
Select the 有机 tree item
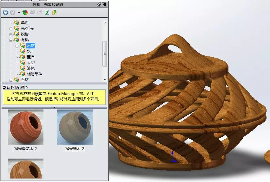tap(25, 40)
